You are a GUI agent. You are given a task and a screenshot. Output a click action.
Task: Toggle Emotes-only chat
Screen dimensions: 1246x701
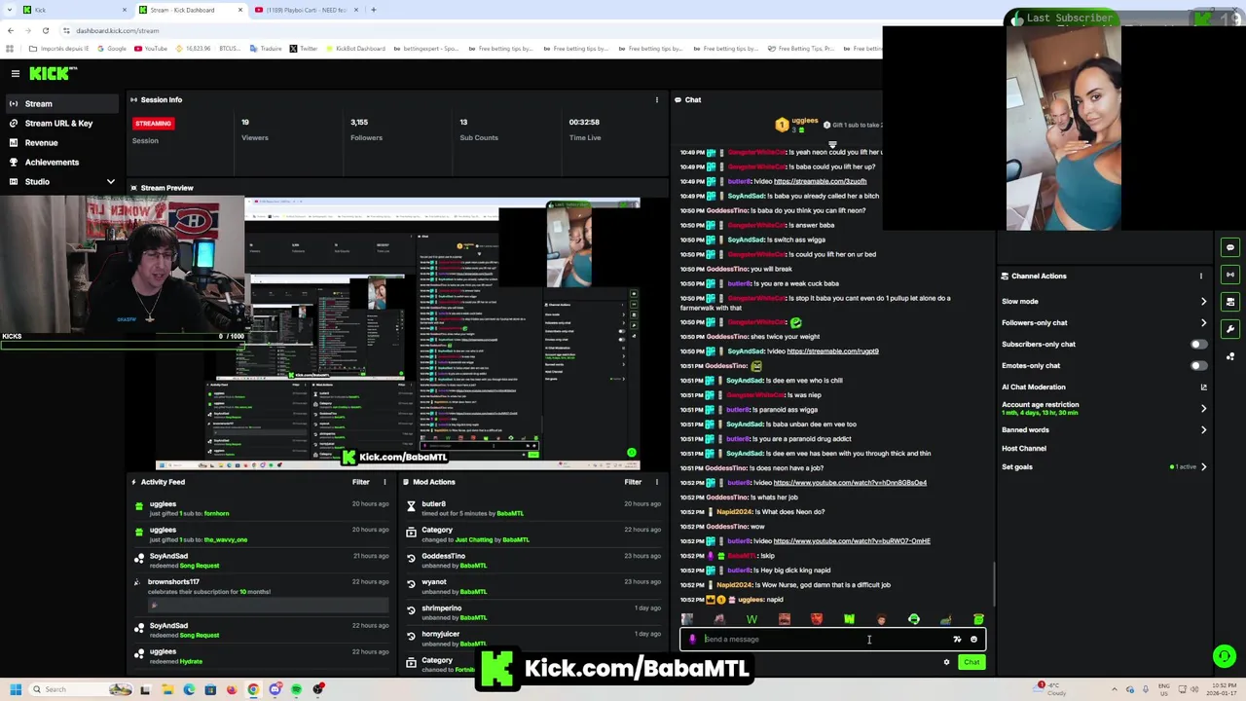point(1198,365)
